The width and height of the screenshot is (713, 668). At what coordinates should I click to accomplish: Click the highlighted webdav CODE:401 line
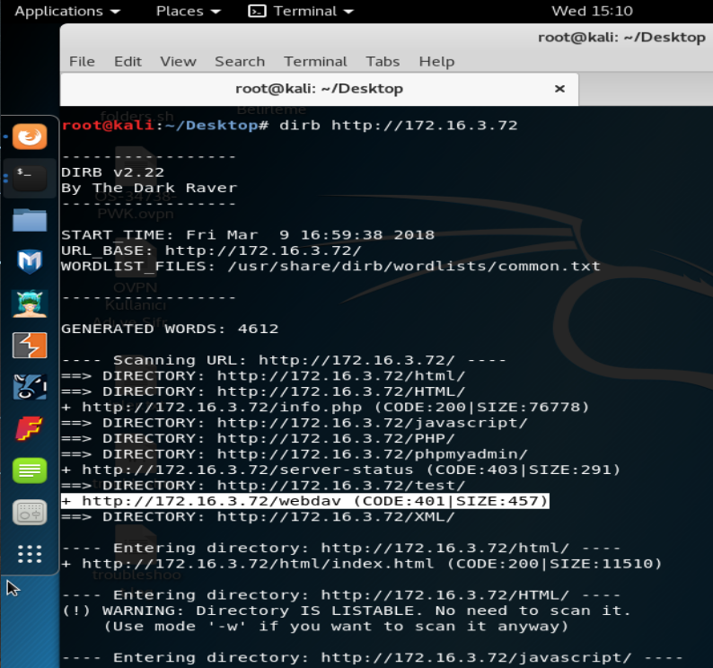[304, 501]
